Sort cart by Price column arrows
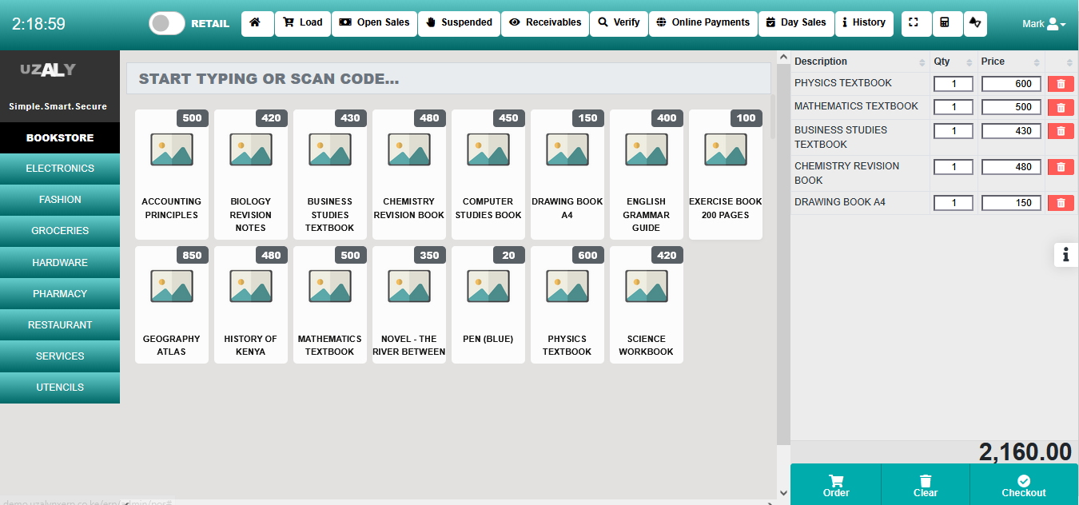This screenshot has width=1079, height=505. click(x=1037, y=62)
